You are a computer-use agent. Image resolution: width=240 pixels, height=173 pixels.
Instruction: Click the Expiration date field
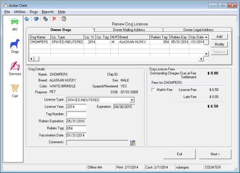(x=124, y=107)
